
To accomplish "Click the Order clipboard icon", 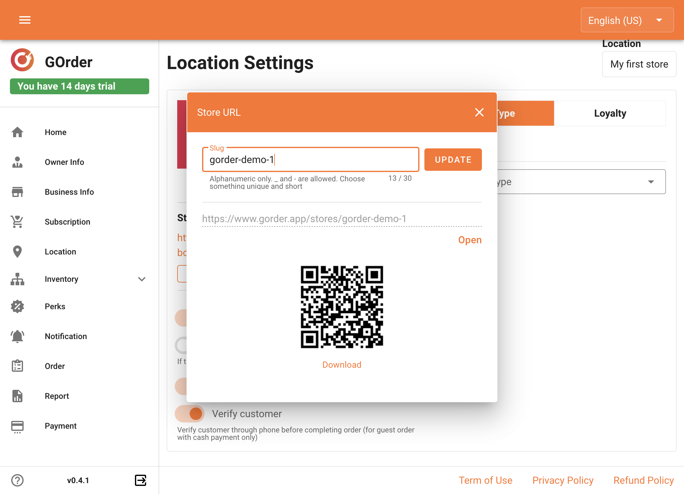I will (17, 366).
